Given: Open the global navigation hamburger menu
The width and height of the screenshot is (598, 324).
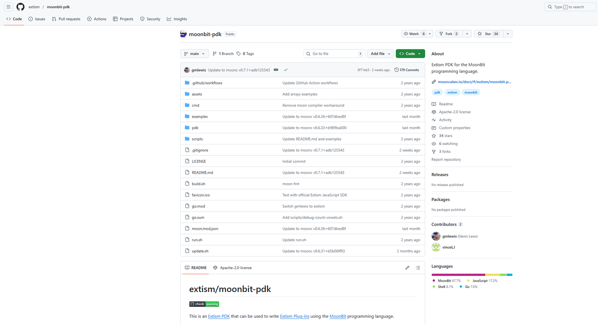Looking at the screenshot, I should [8, 7].
